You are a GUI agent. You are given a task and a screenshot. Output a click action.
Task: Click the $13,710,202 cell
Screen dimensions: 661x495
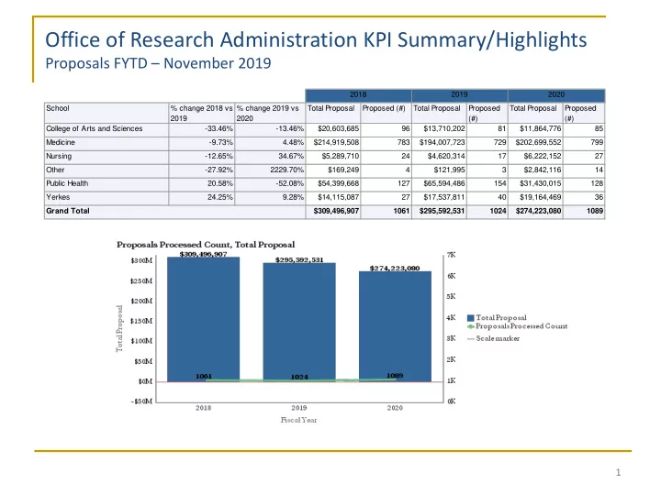[439, 129]
